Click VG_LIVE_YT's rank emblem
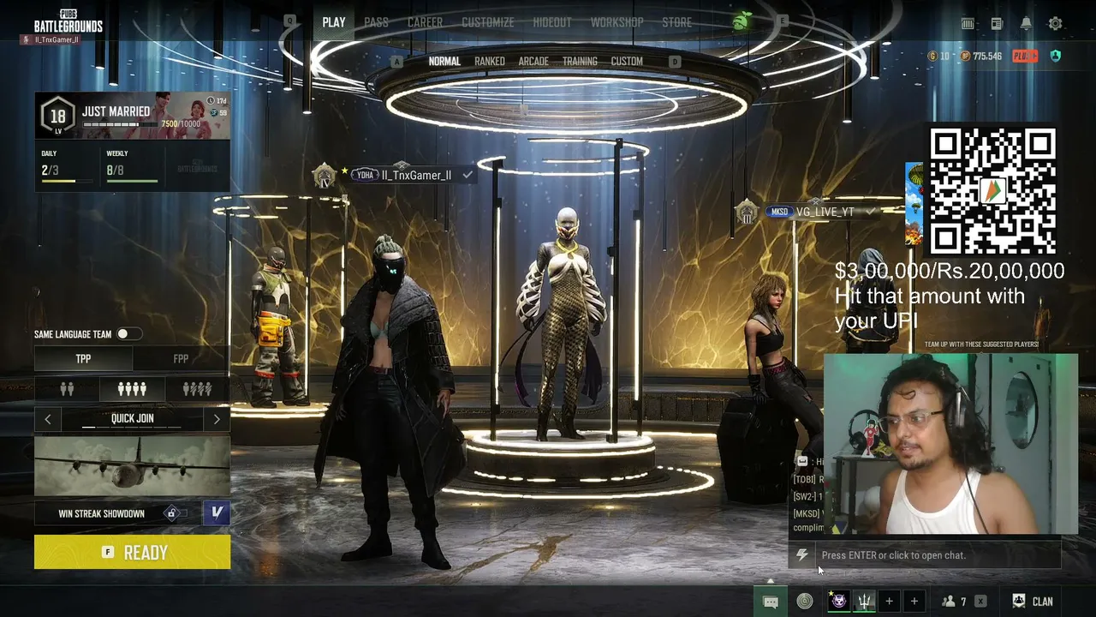The image size is (1096, 617). (x=746, y=212)
